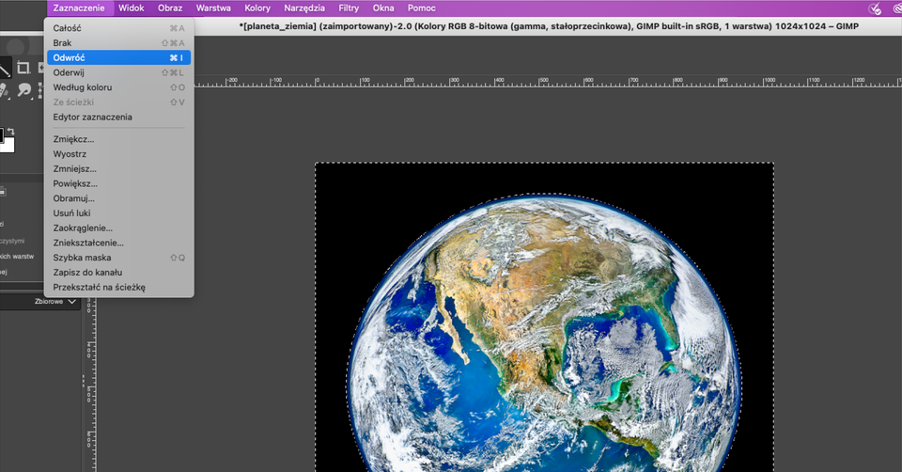This screenshot has height=472, width=902.
Task: Click Według koloru selection option
Action: [83, 87]
